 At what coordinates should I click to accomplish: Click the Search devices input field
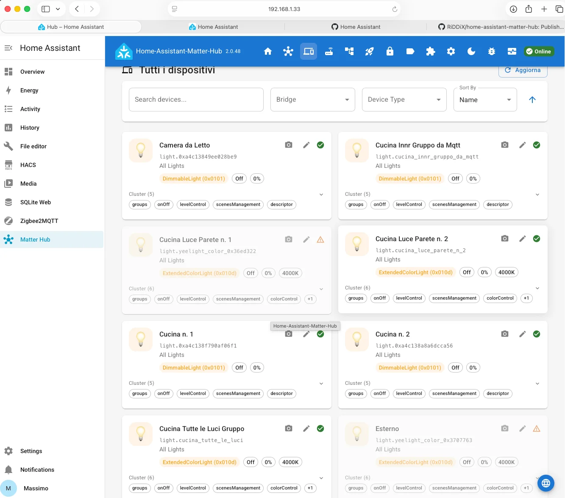[x=196, y=100]
